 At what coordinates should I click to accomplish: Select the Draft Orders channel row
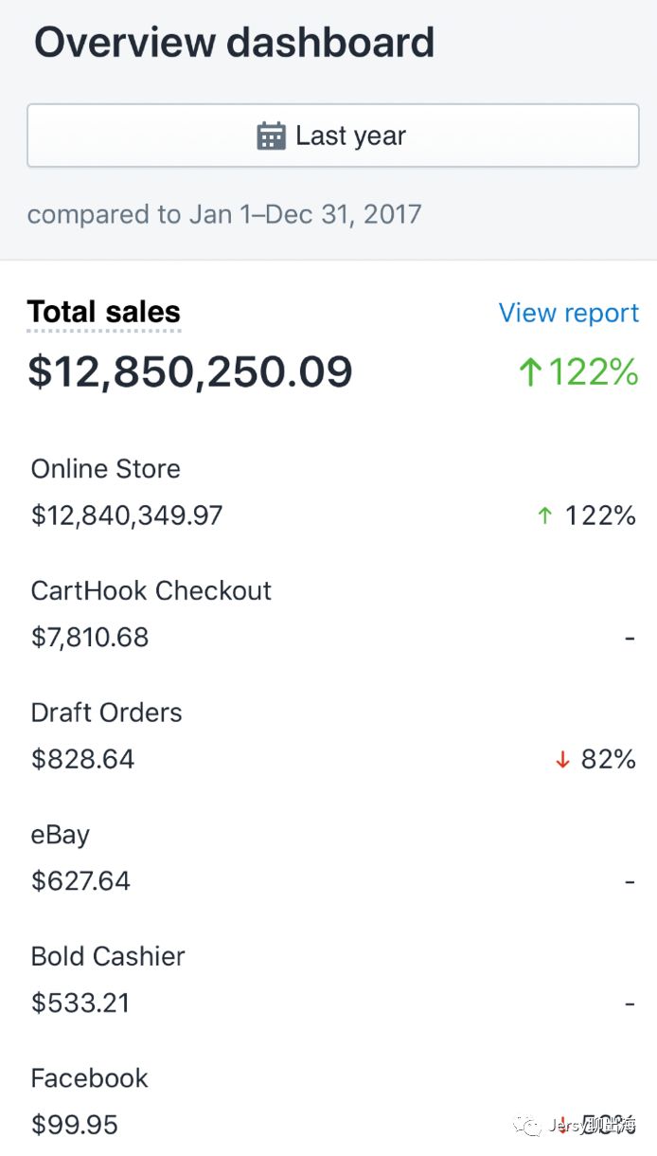point(106,713)
